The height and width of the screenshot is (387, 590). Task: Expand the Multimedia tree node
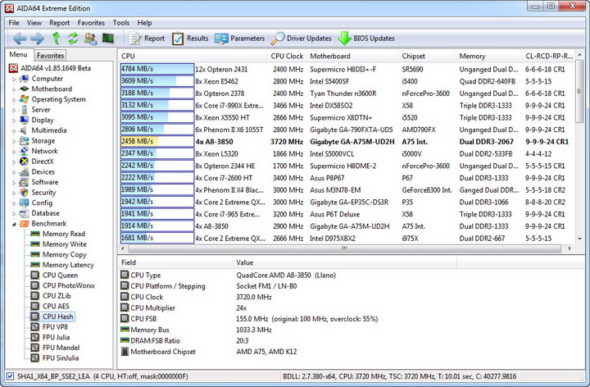tap(14, 130)
